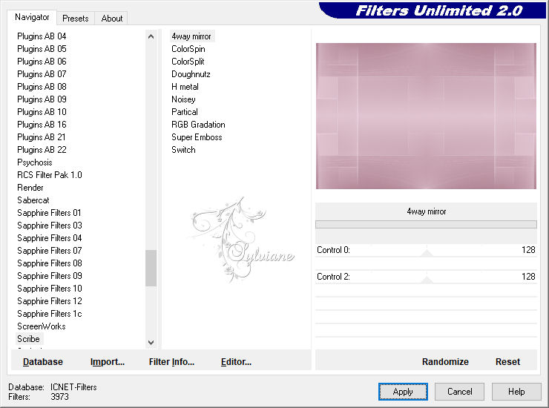Select Plugins AB 08 category
Screen dimensions: 549x408
pyautogui.click(x=42, y=87)
